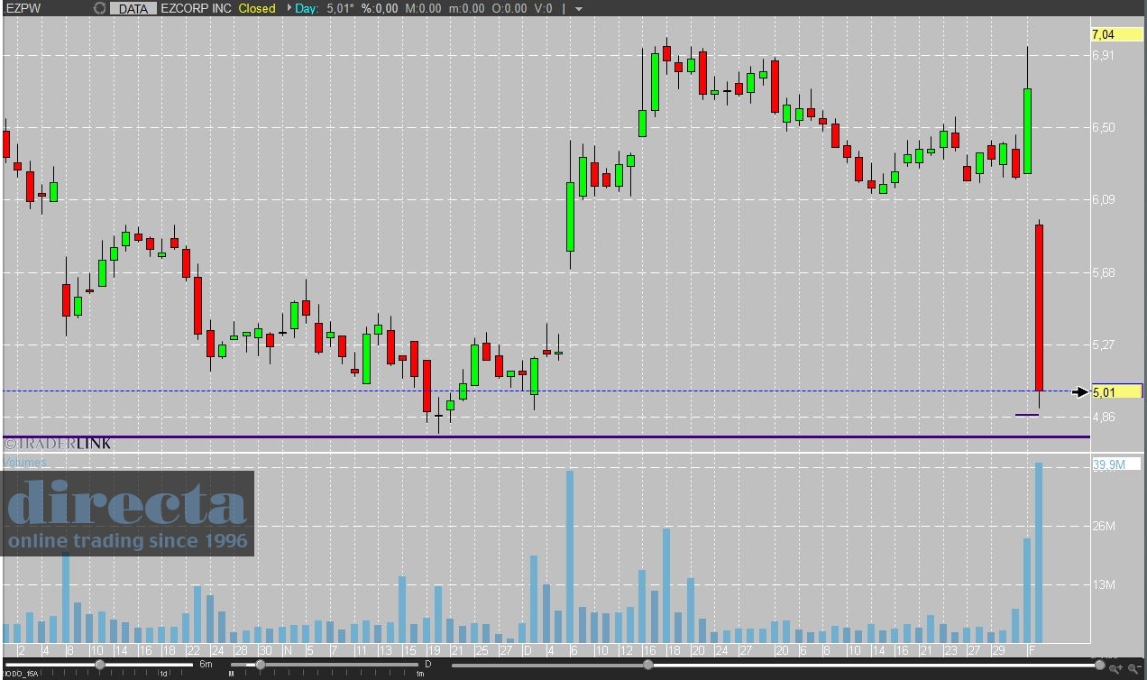Click the 6m time range slider handle

click(100, 666)
